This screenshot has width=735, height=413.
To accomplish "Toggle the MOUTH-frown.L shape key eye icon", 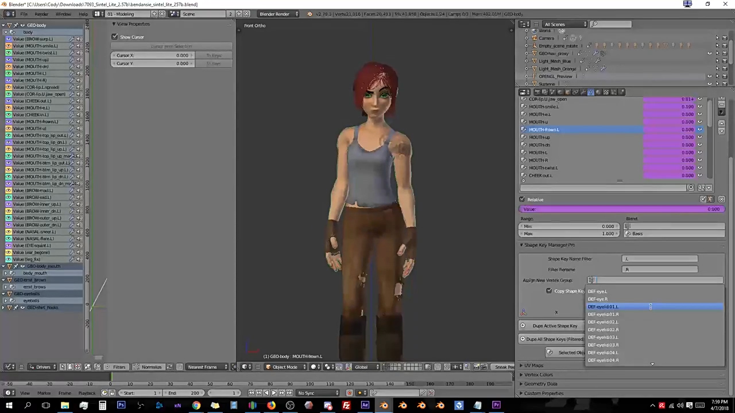I will tap(699, 130).
